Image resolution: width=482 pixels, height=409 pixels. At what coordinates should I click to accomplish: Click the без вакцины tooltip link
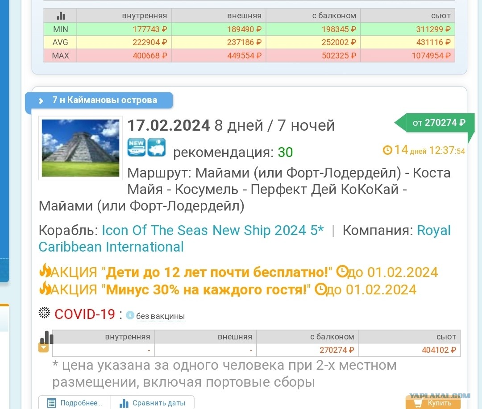coord(161,316)
